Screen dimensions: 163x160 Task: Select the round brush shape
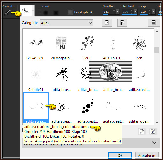pyautogui.click(x=46, y=13)
